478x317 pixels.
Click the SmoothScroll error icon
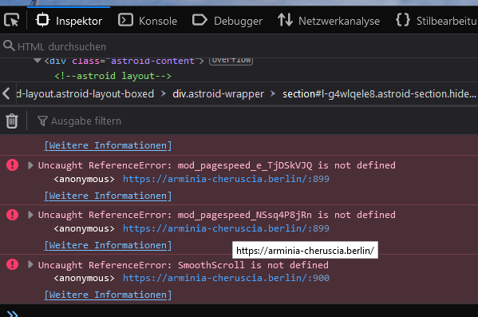13,264
